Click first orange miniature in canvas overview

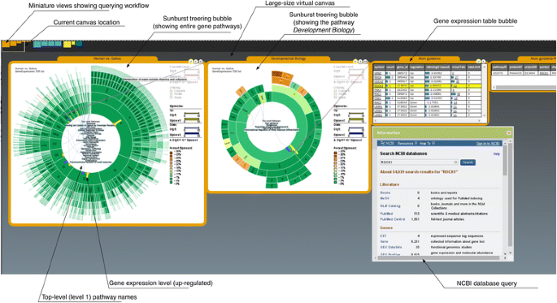[x=6, y=45]
